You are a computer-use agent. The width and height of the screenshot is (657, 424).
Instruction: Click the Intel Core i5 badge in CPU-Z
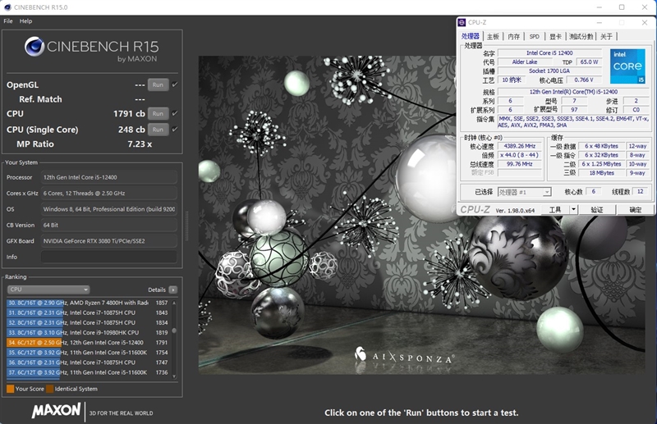(627, 65)
